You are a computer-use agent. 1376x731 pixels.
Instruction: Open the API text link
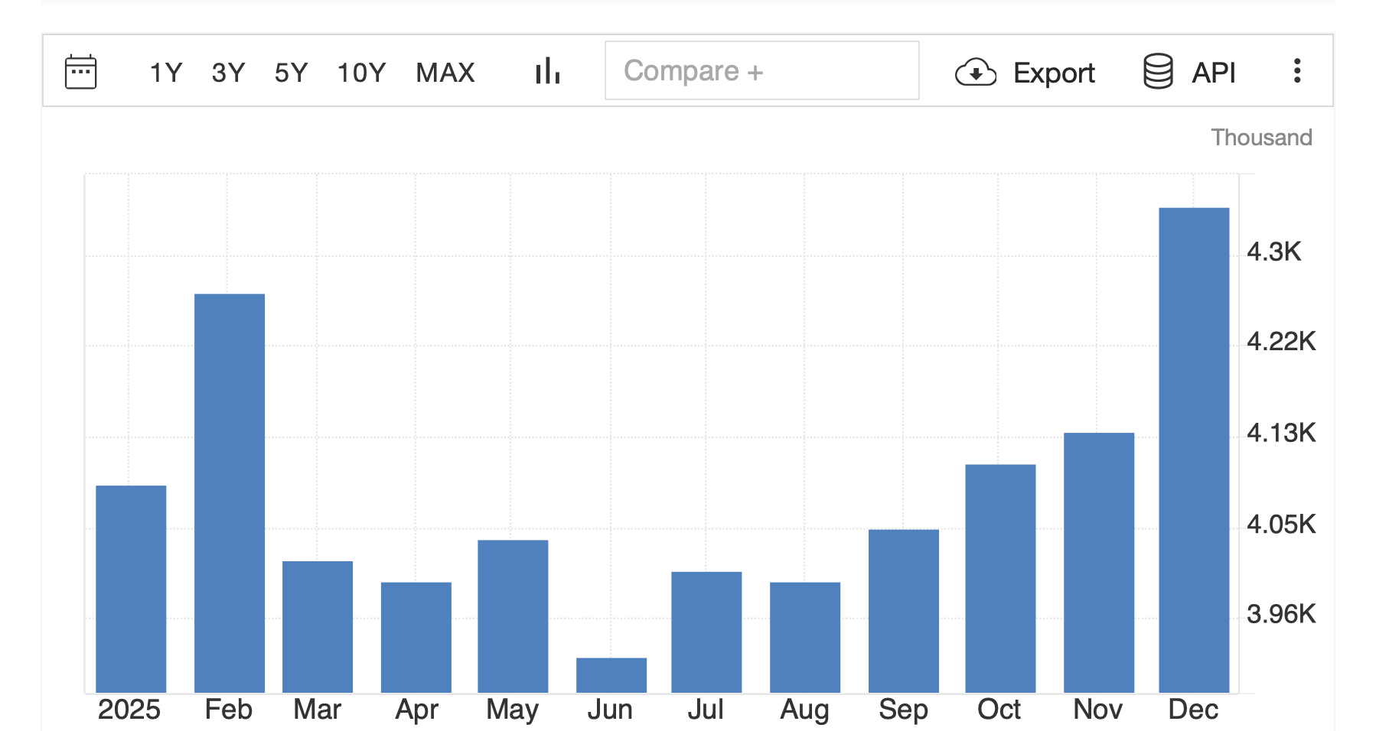click(1214, 73)
